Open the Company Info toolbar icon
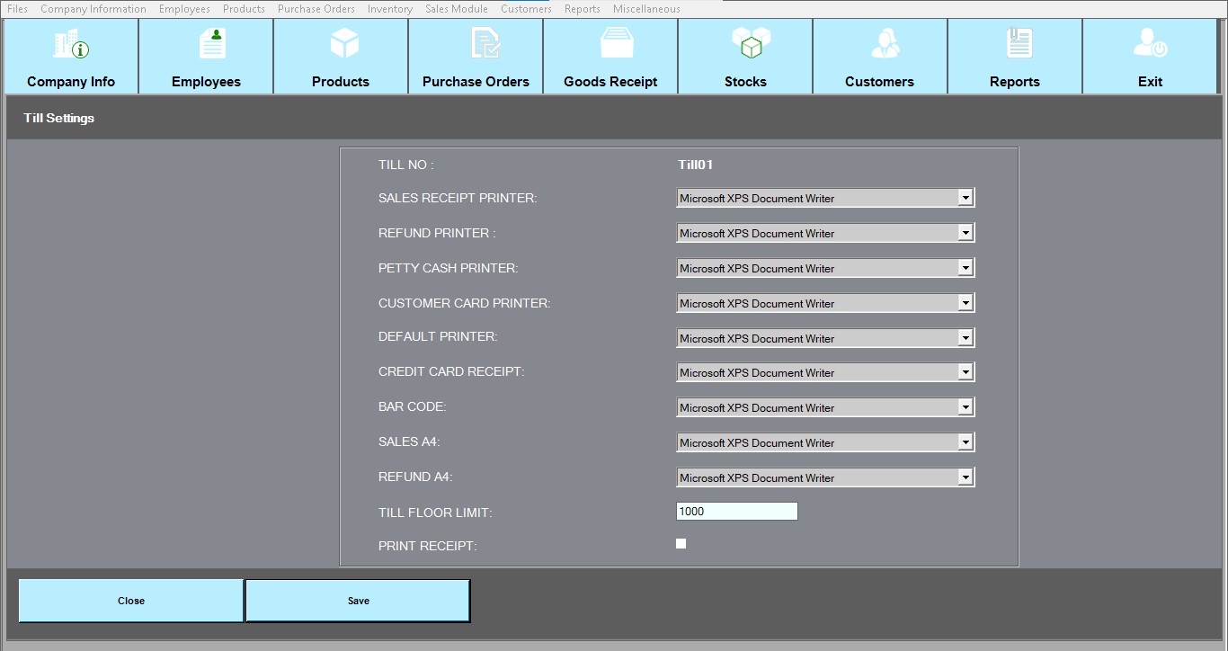 click(x=71, y=45)
